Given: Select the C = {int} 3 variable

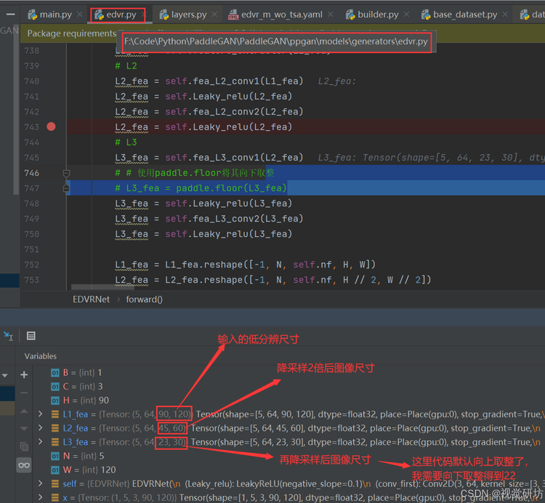Looking at the screenshot, I should (77, 387).
